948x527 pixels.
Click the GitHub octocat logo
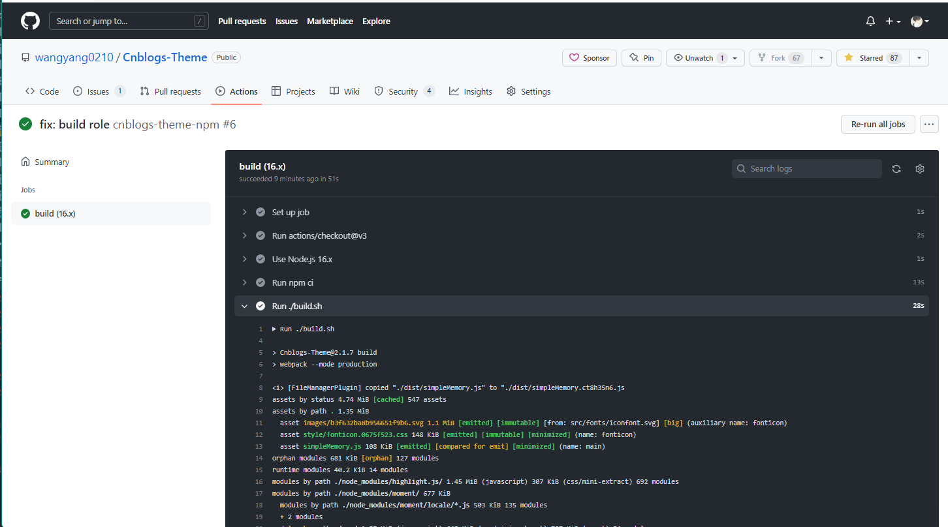point(30,22)
